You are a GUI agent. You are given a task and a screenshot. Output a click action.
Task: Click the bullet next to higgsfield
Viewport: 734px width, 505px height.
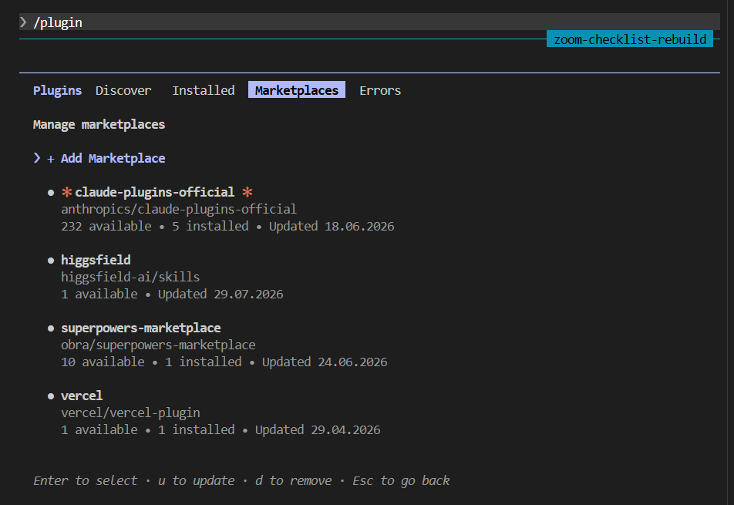pos(51,261)
